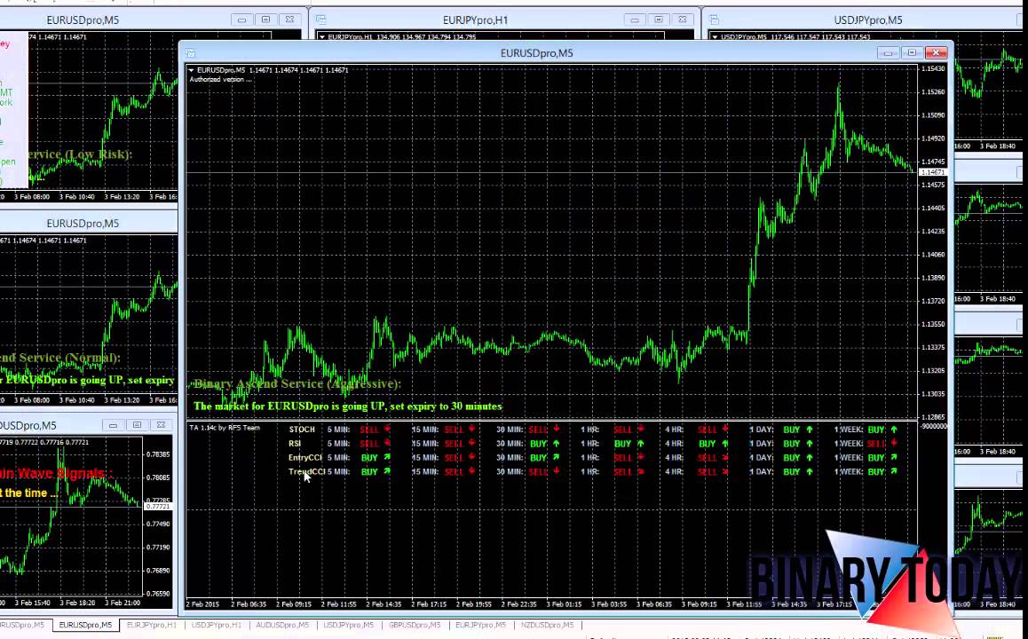Switch to the NZDUSDpro,M5 bottom tab
Screen dimensions: 1028x639
(x=547, y=625)
